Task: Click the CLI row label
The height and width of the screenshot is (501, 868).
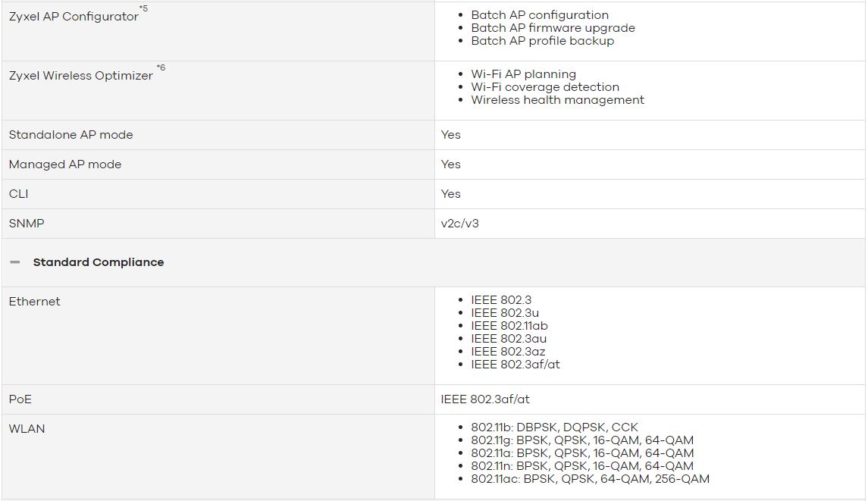Action: 18,194
